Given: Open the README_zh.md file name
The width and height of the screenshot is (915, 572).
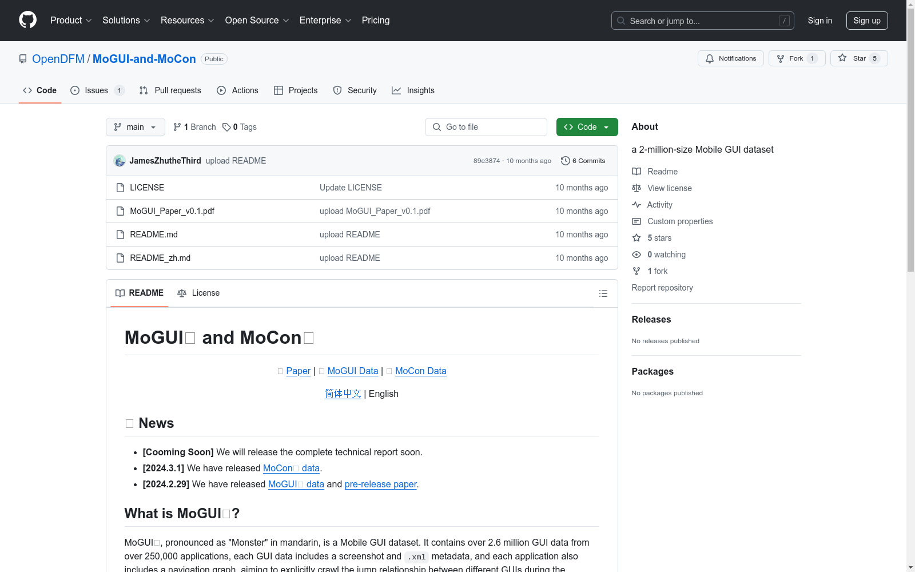Looking at the screenshot, I should 160,258.
